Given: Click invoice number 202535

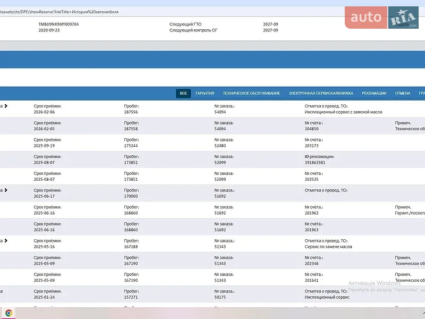Looking at the screenshot, I should 311,179.
